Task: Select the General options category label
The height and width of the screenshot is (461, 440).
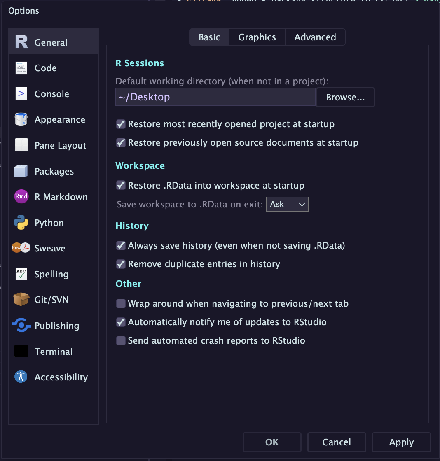Action: [x=51, y=42]
